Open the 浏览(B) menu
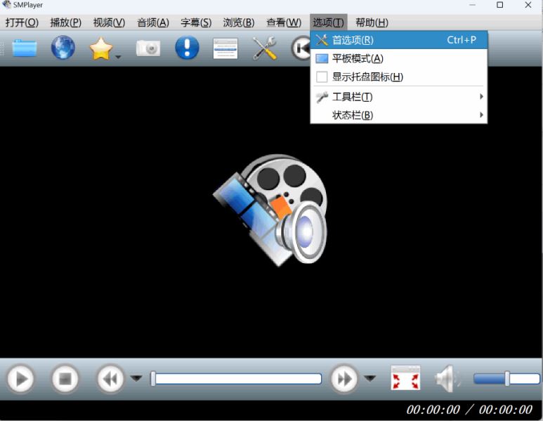Viewport: 543px width, 421px height. (x=239, y=22)
